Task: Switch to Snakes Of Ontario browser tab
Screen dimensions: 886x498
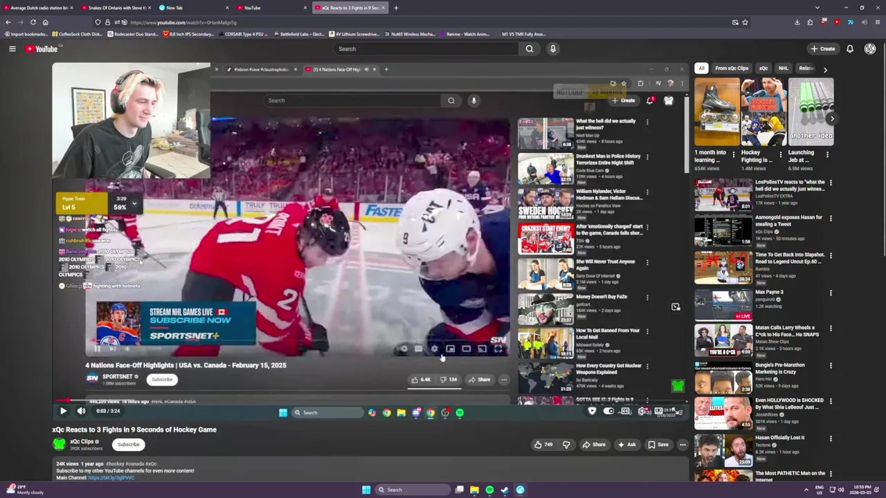Action: 116,8
